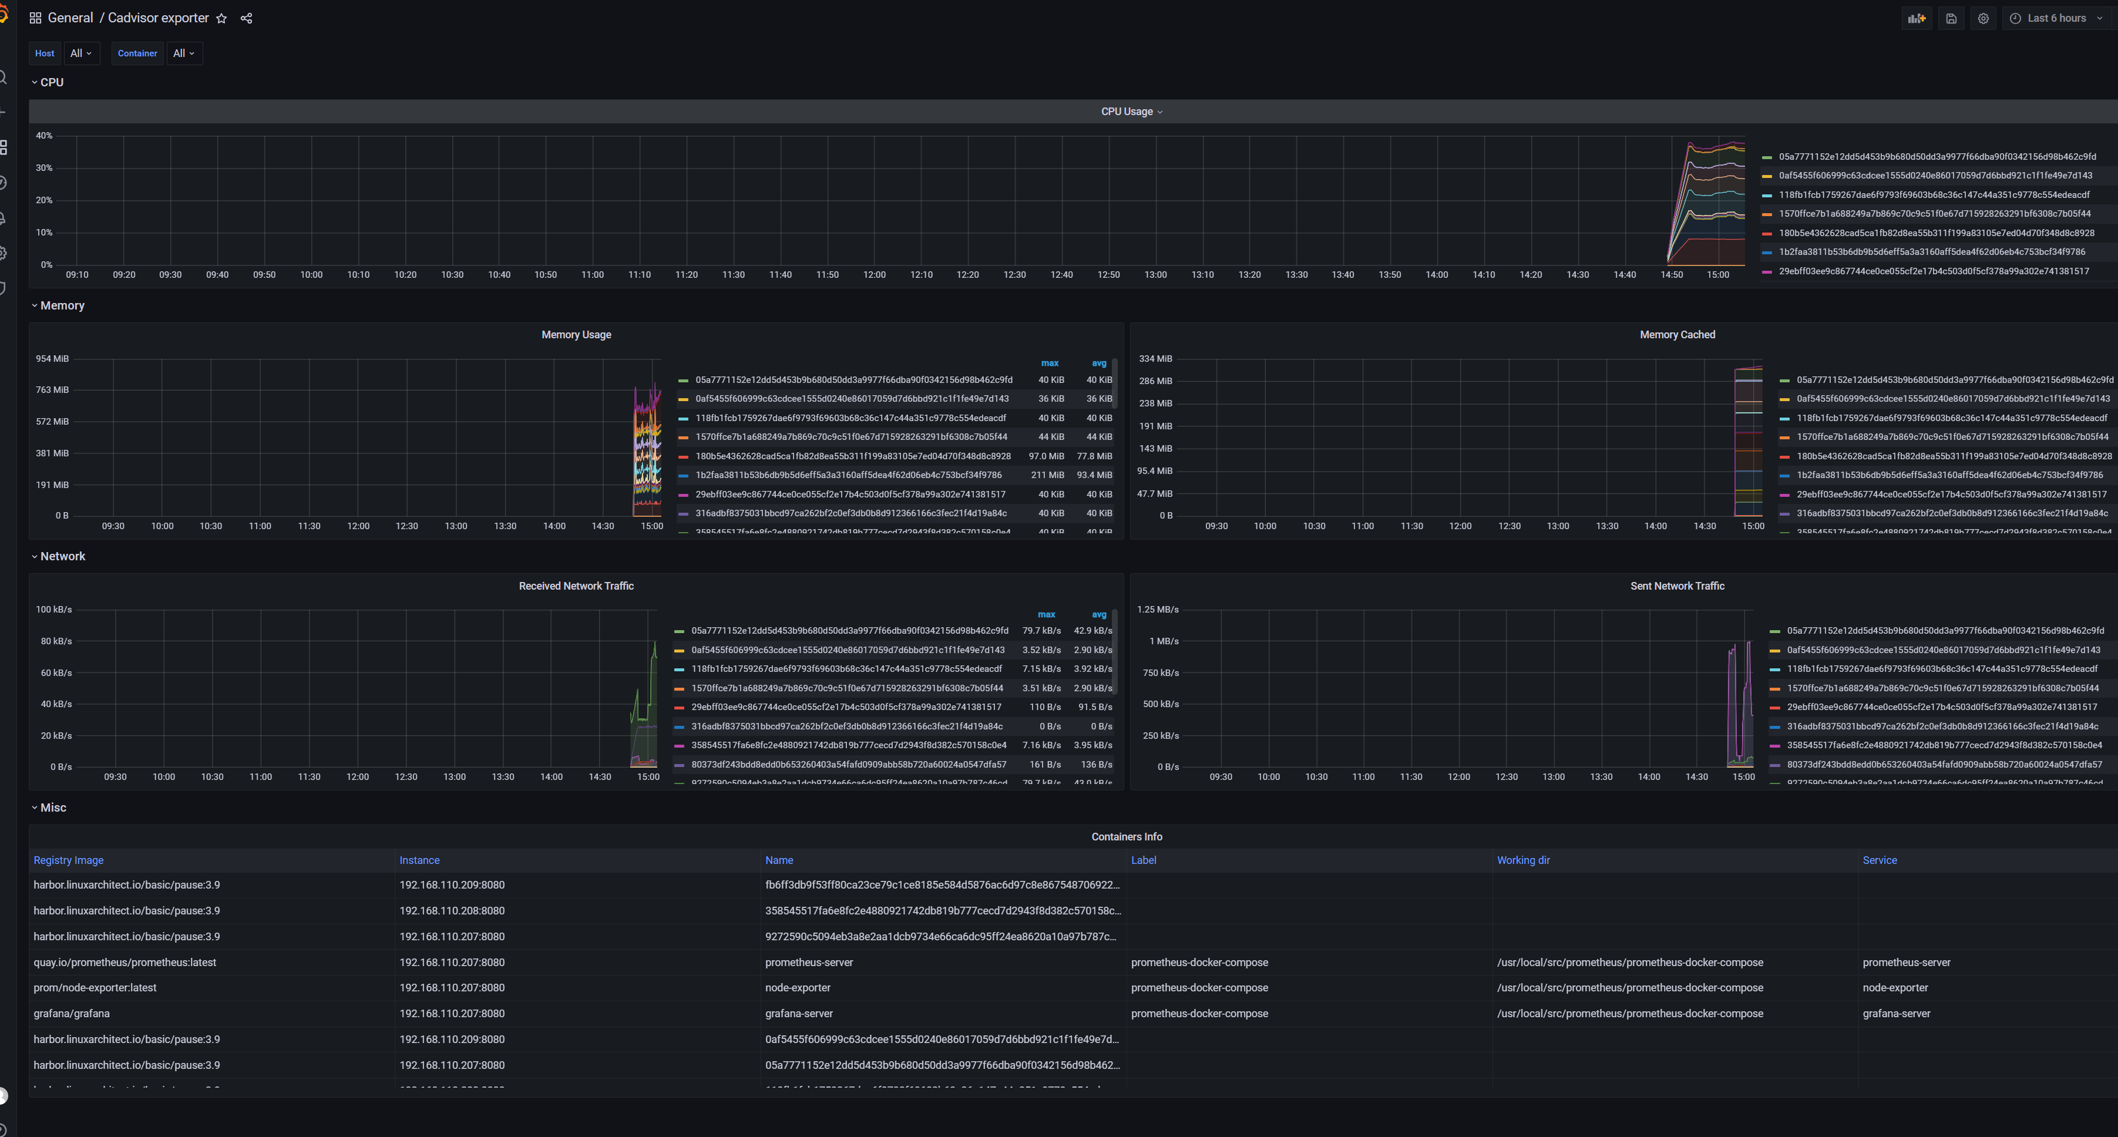Mark dashboard as favorite with star icon

coord(221,18)
